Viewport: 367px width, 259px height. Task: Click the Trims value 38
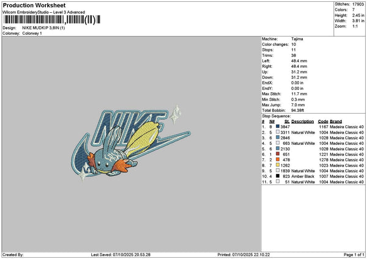[x=294, y=56]
